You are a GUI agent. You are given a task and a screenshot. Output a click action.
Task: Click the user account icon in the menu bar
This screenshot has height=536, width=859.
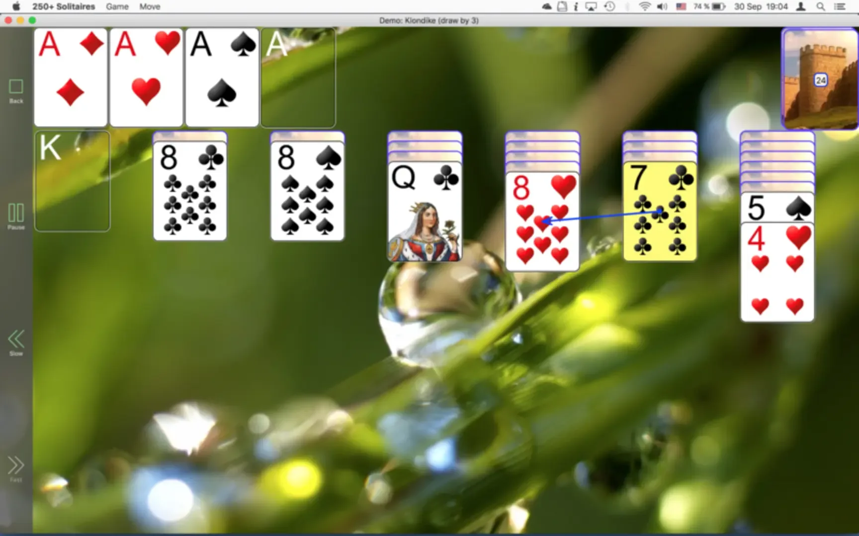click(801, 7)
